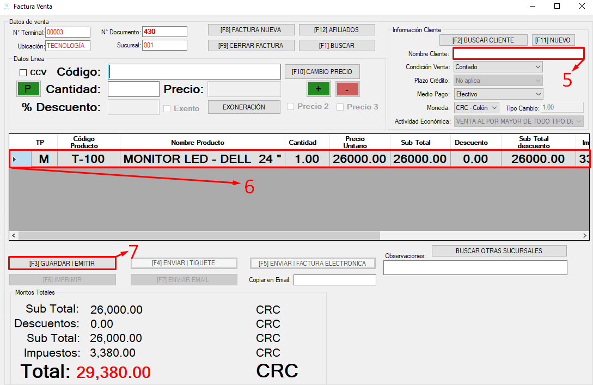Image resolution: width=593 pixels, height=385 pixels.
Task: Click the grid scroll left arrow
Action: point(14,236)
